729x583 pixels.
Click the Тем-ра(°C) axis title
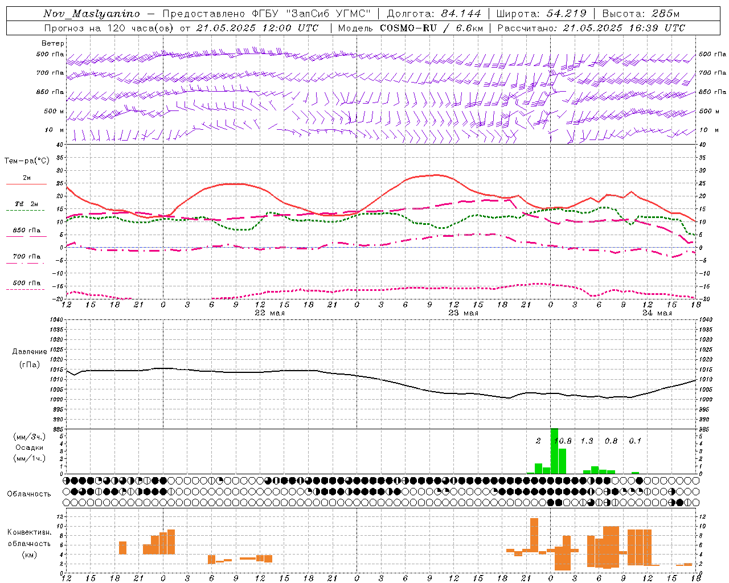(x=27, y=161)
